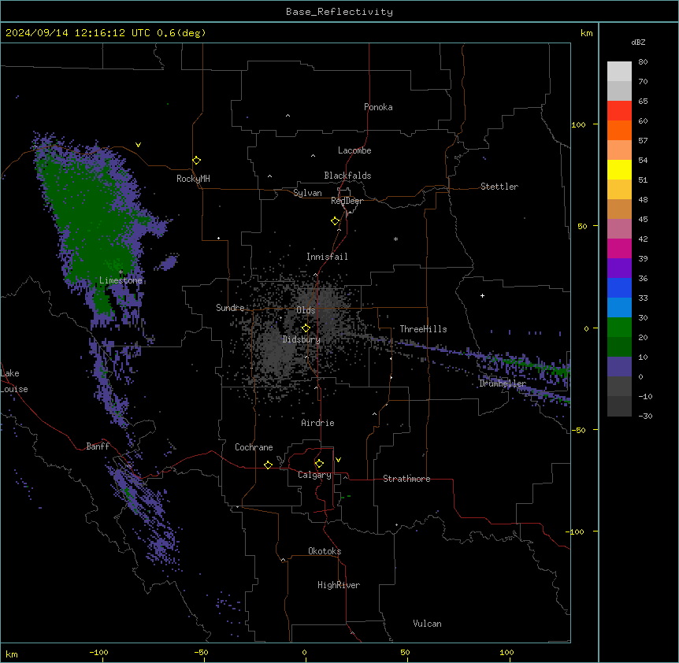Image resolution: width=679 pixels, height=663 pixels.
Task: Click the white plus marker west of Drumheller region
Action: (x=482, y=295)
